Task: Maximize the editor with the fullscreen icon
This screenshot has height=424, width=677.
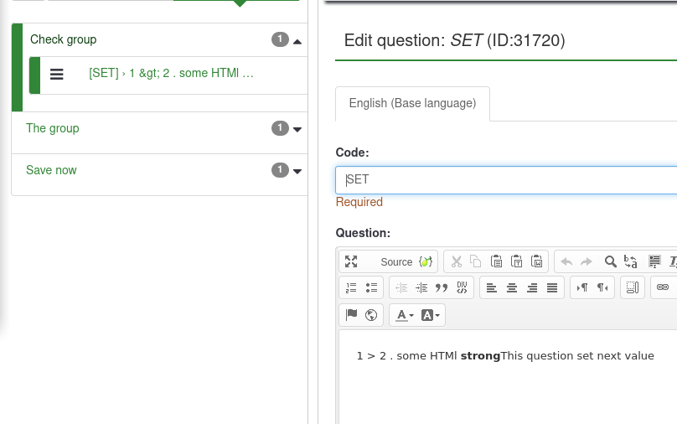Action: [x=351, y=261]
